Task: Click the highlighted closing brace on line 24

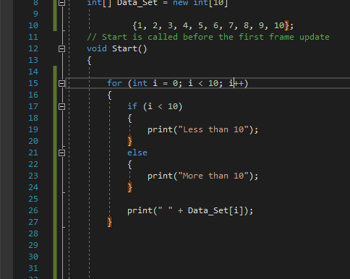Action: coord(129,187)
